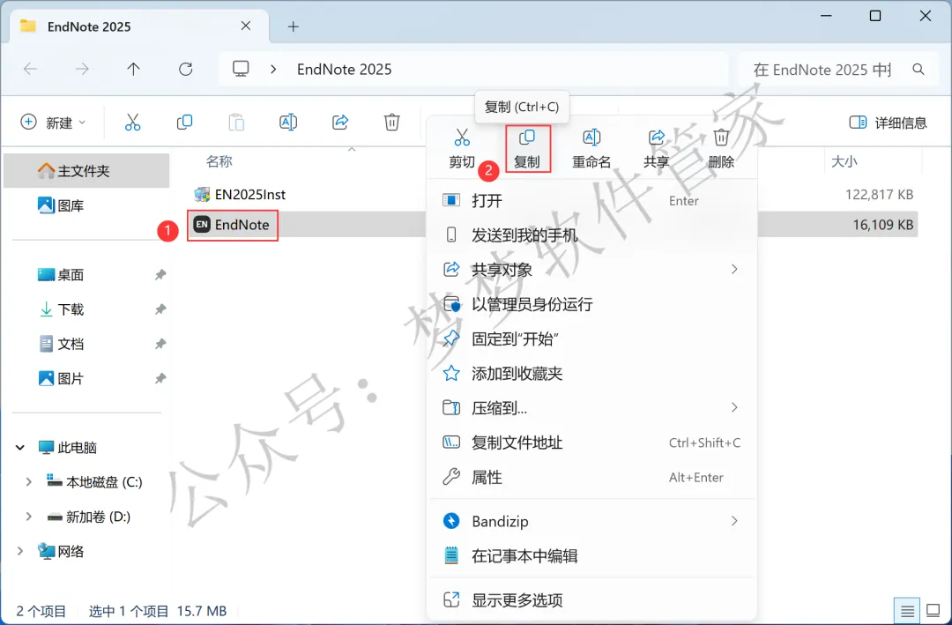Expand 本地磁盘 (C:) node
952x625 pixels.
(28, 482)
